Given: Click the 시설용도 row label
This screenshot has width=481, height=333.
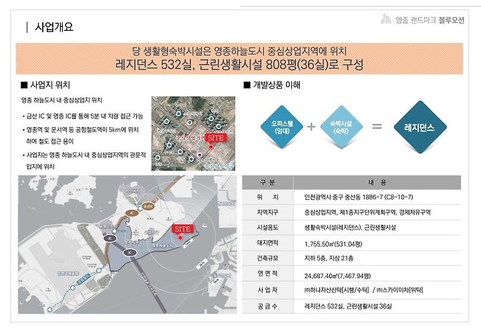Looking at the screenshot, I should click(x=267, y=227).
